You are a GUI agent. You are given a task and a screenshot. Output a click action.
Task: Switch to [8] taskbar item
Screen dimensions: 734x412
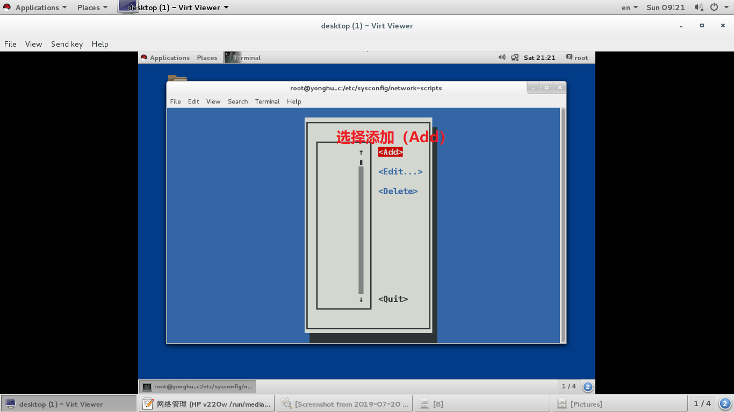482,404
